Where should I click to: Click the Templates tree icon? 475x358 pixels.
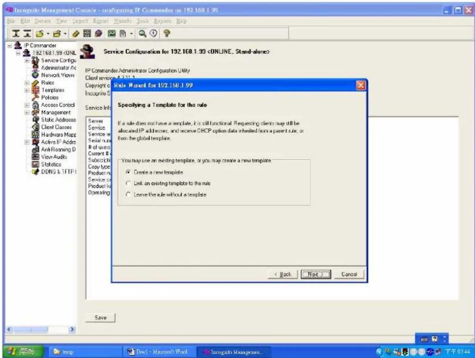[x=35, y=90]
